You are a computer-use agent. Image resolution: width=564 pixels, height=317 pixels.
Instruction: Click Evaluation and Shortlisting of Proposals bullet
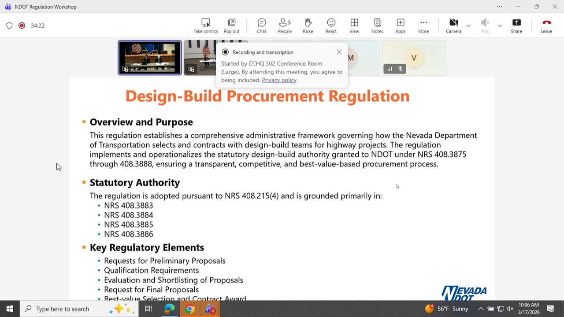click(x=174, y=280)
